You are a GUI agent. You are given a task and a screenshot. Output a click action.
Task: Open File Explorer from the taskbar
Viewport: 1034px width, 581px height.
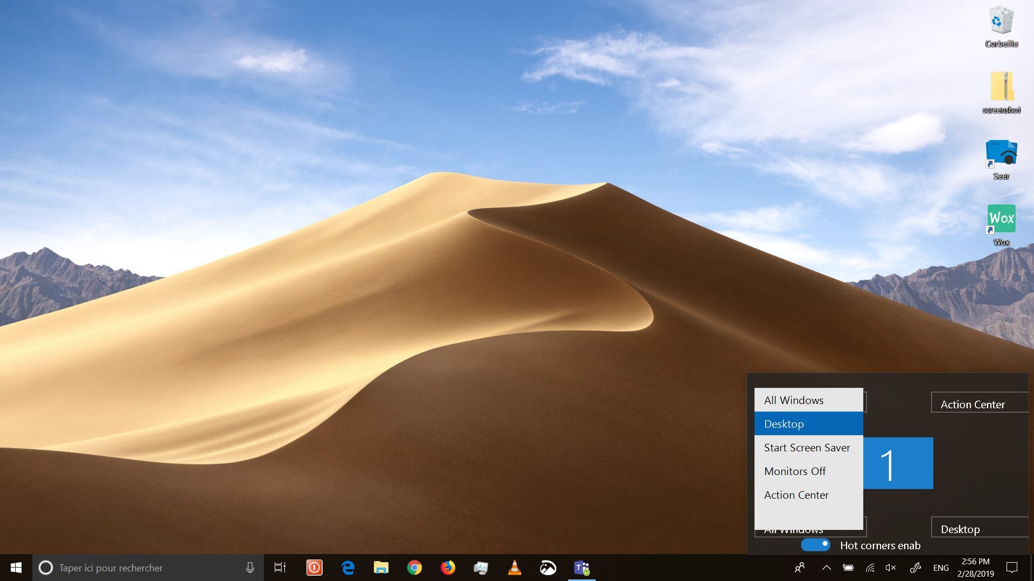[x=381, y=568]
